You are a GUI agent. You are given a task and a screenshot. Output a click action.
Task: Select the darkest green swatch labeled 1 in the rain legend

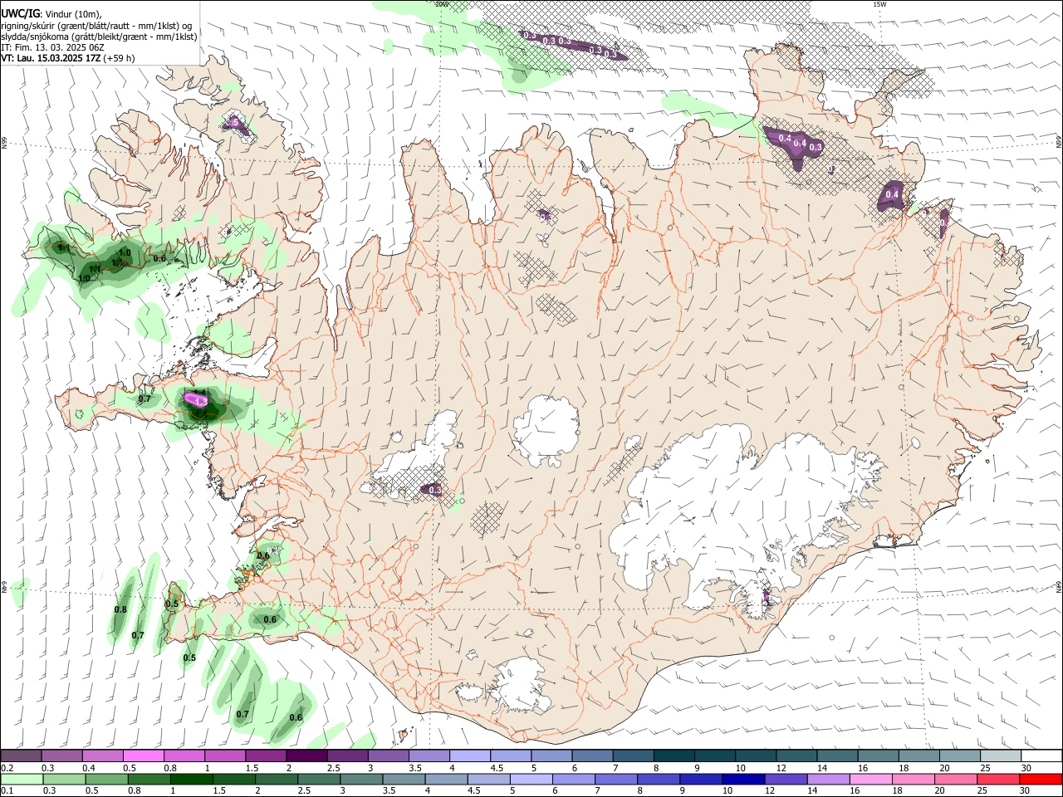click(192, 779)
